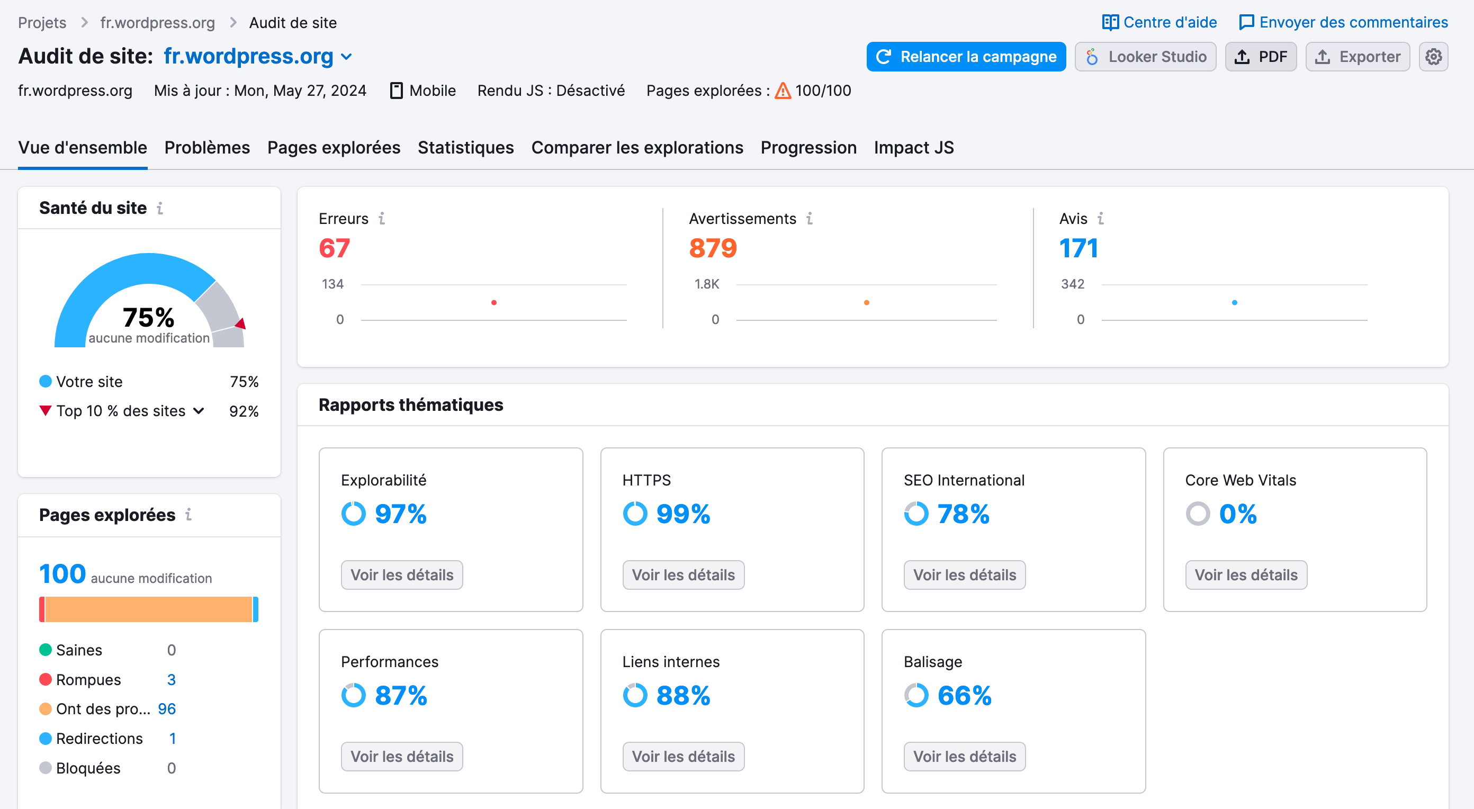Open Looker Studio export

pyautogui.click(x=1145, y=57)
